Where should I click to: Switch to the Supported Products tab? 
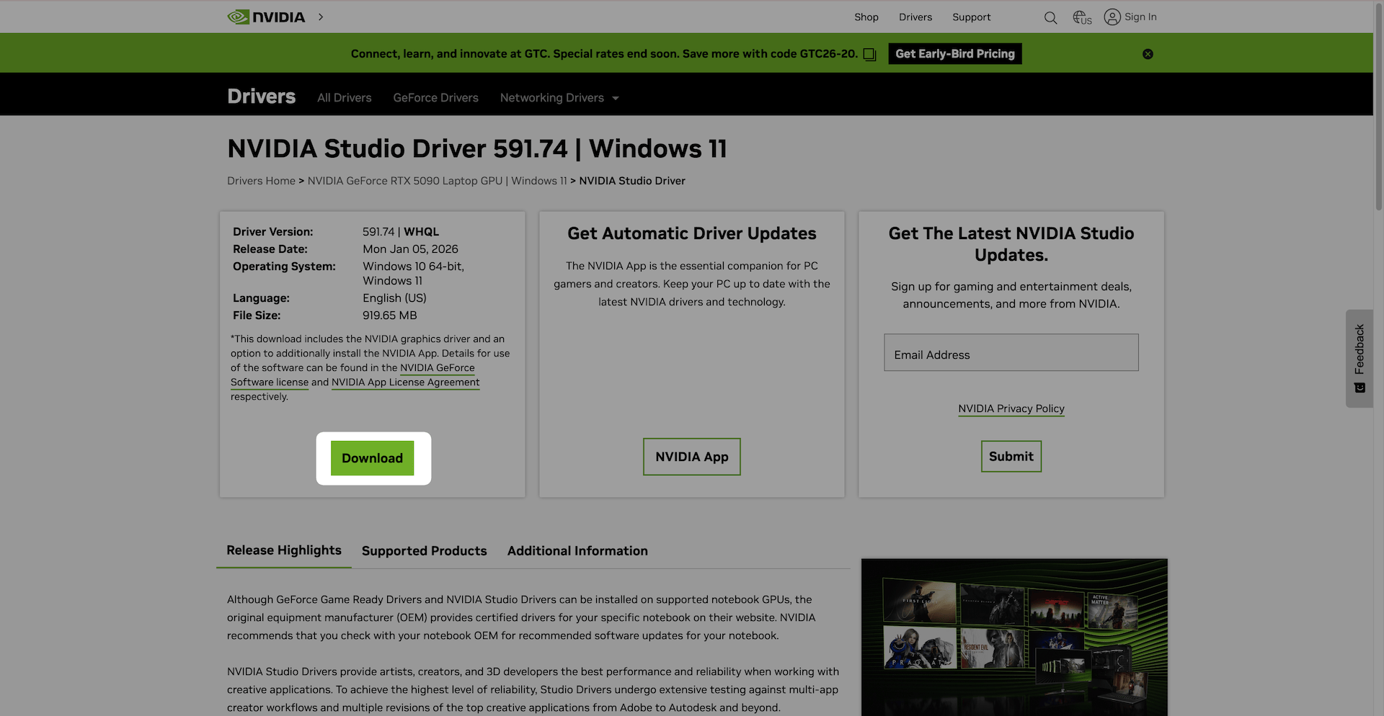coord(424,550)
